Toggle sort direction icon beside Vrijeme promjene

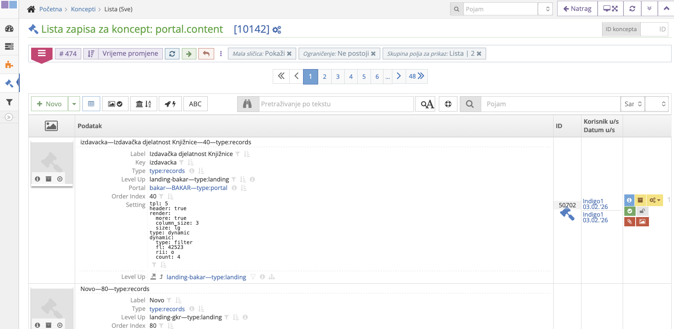(x=91, y=54)
